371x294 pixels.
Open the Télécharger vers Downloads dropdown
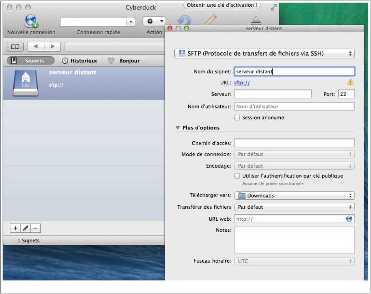[x=294, y=196]
